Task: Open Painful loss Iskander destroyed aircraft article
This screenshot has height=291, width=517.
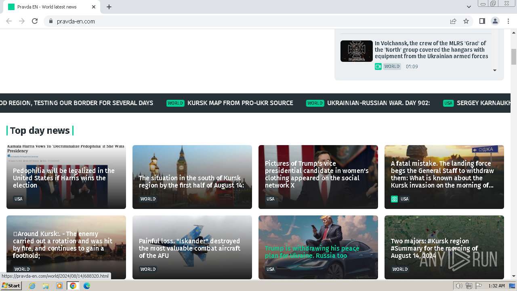Action: (x=192, y=247)
